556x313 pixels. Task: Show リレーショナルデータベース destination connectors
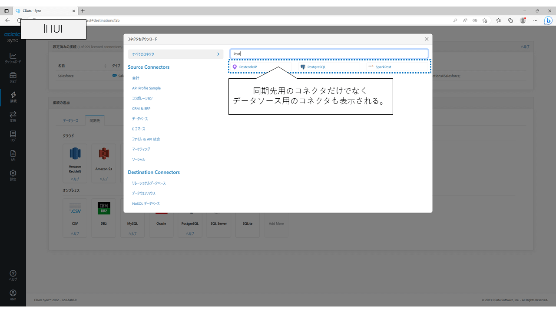point(149,183)
